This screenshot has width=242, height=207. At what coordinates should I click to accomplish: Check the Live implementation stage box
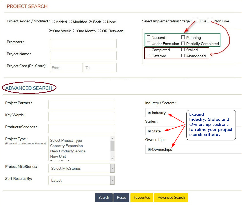(x=196, y=21)
